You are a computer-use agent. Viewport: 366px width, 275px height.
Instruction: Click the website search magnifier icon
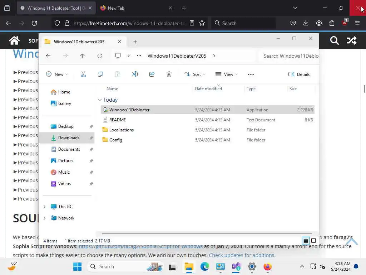(x=334, y=40)
